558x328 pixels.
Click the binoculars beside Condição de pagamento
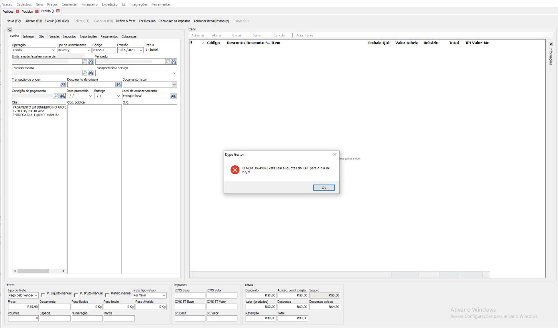click(x=63, y=96)
